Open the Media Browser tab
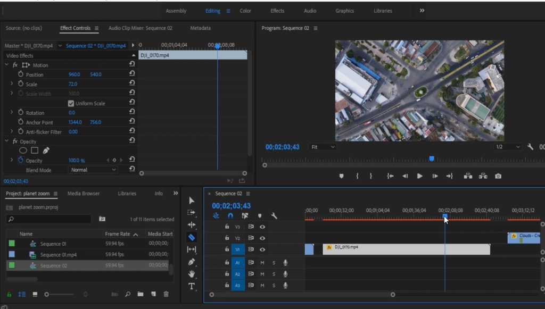The height and width of the screenshot is (309, 545). [84, 194]
